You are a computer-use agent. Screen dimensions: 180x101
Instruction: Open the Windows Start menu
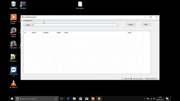[12, 98]
